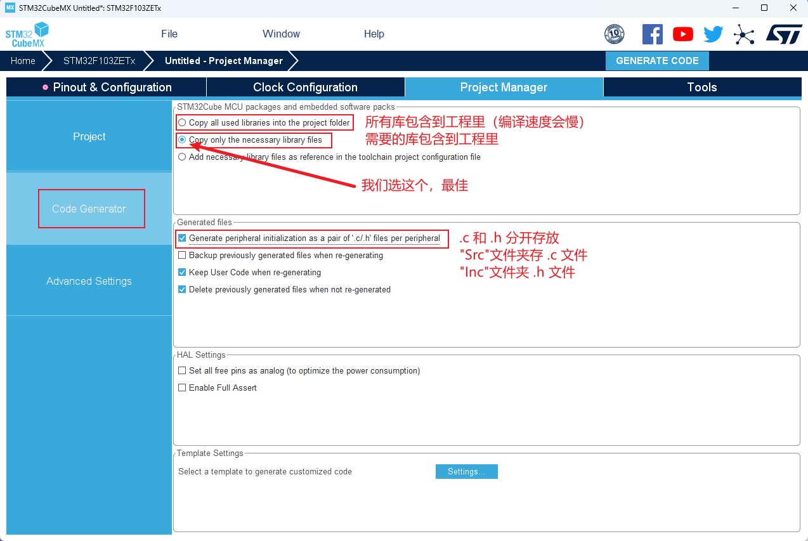Click the 10th anniversary badge icon
Screen dimensions: 808x541
point(614,34)
